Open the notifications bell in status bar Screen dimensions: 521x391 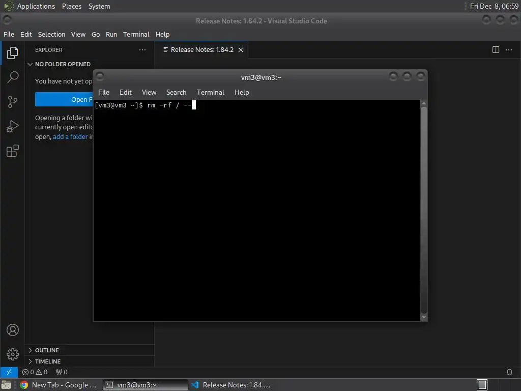coord(509,372)
